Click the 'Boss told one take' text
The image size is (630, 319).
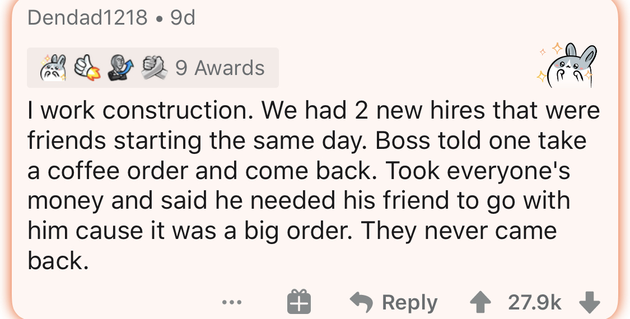480,140
